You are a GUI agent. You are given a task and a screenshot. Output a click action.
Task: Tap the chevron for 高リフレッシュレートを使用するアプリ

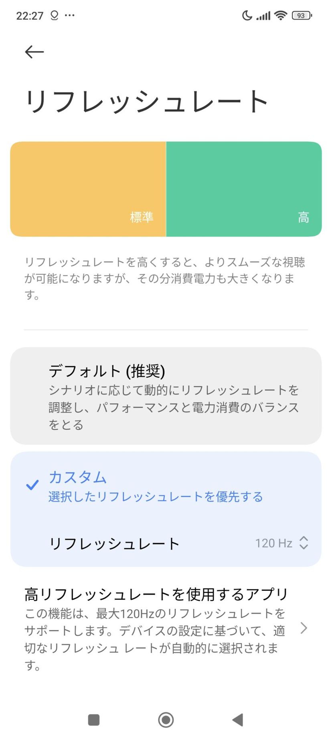point(304,628)
